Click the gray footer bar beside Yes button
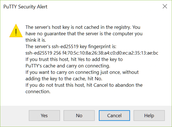172x127 pixels. [x=15, y=116]
